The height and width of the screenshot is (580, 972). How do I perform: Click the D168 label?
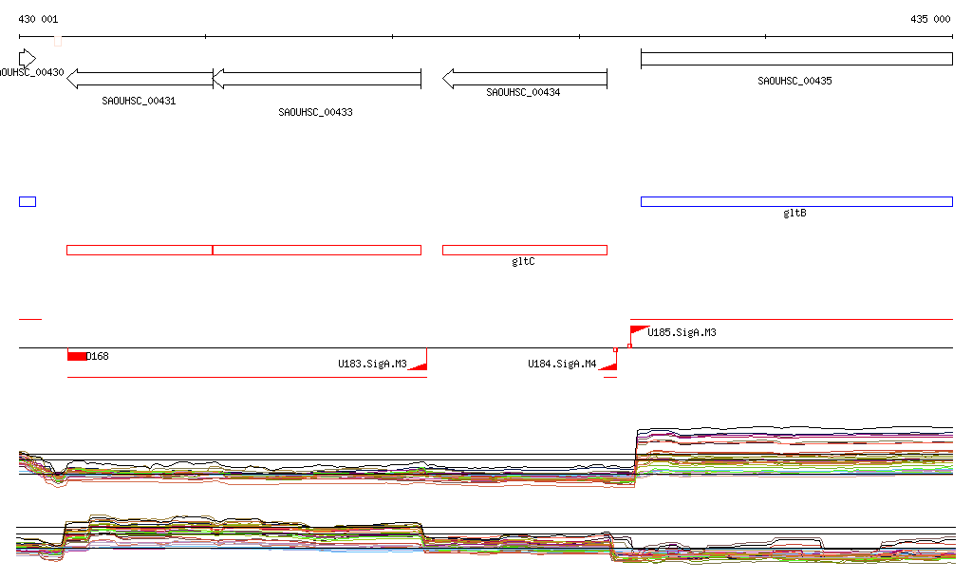[98, 356]
